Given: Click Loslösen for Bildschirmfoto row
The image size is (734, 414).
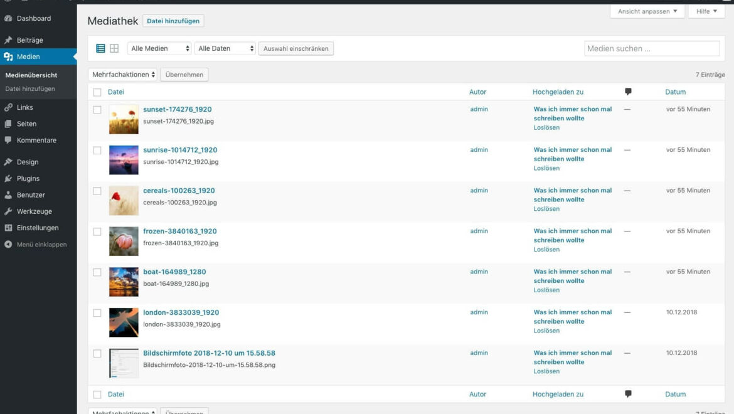Looking at the screenshot, I should point(546,371).
